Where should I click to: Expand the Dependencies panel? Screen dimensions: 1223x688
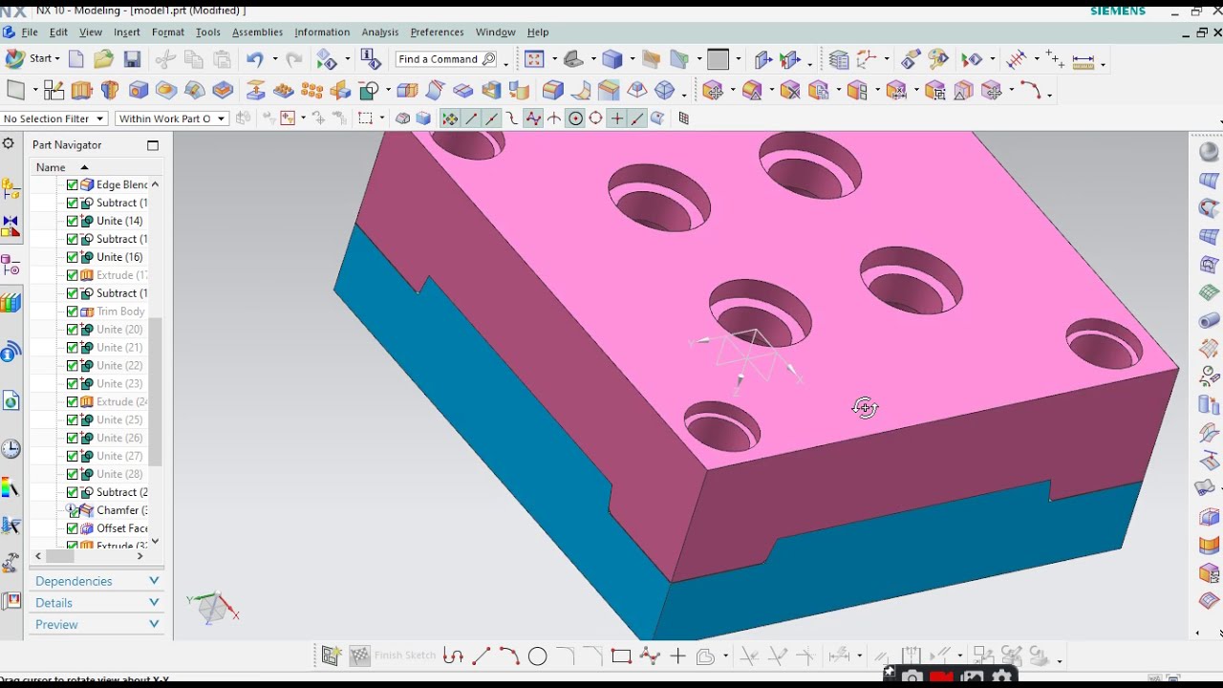(x=96, y=581)
